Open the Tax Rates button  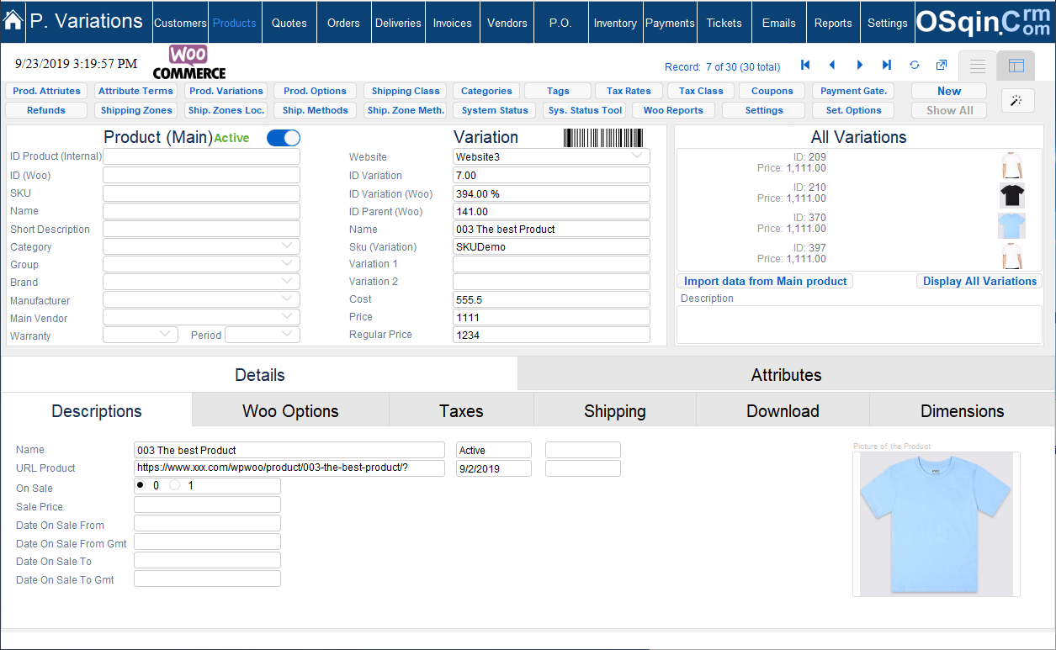click(x=629, y=91)
